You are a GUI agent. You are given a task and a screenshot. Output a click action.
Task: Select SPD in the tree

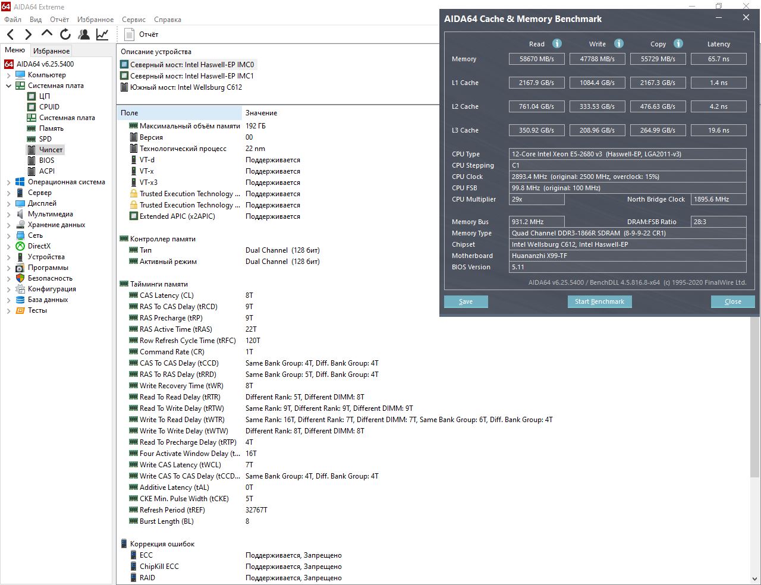45,139
